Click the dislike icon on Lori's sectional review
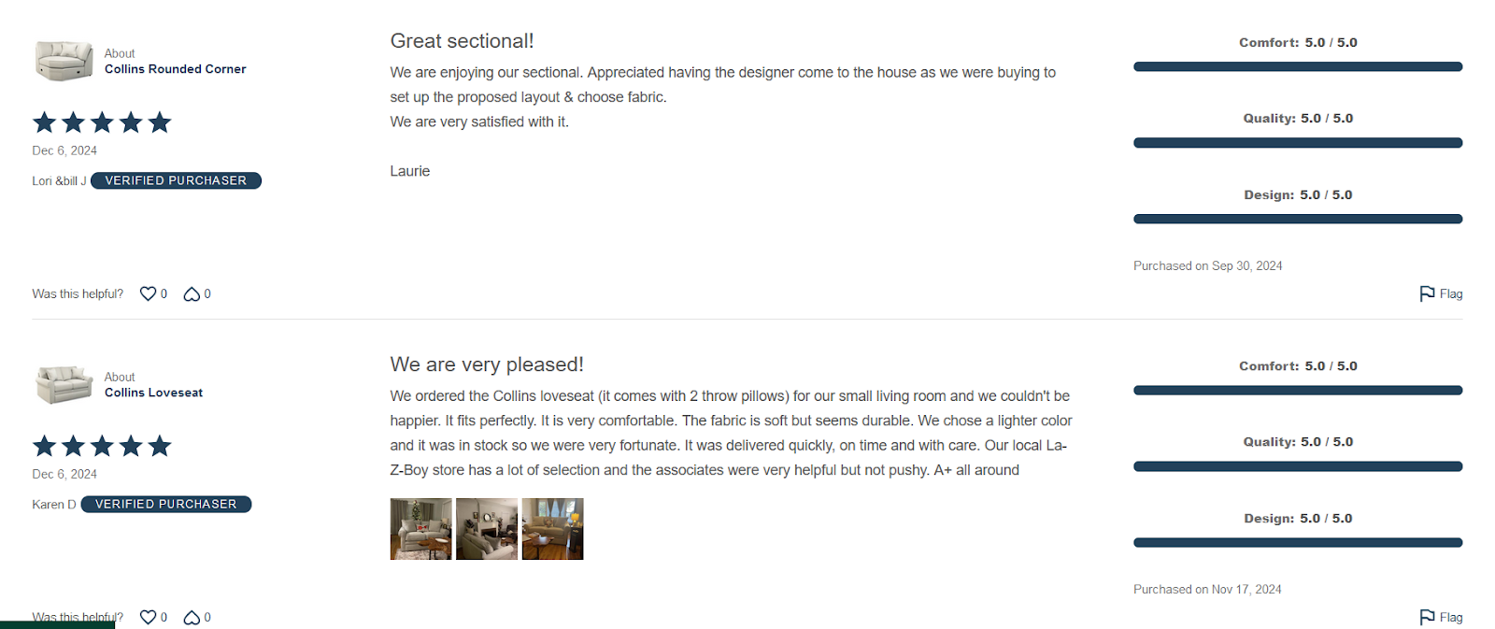1495x629 pixels. [x=192, y=294]
